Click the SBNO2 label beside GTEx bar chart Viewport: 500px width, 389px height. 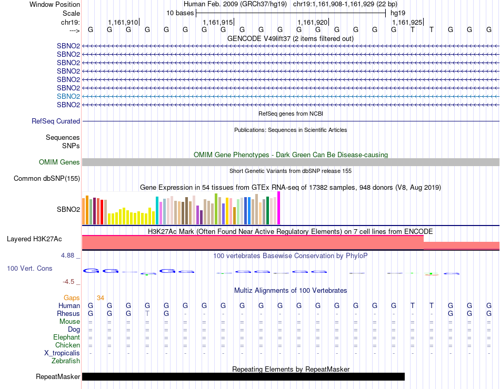pyautogui.click(x=68, y=209)
